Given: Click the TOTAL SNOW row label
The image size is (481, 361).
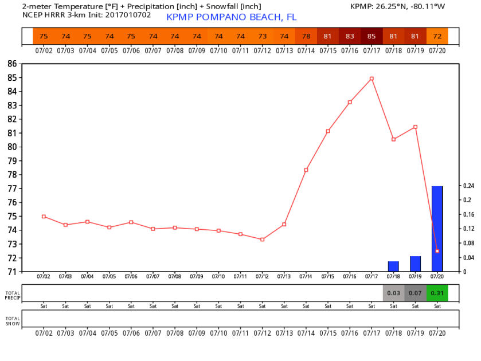Looking at the screenshot, I should [x=12, y=320].
